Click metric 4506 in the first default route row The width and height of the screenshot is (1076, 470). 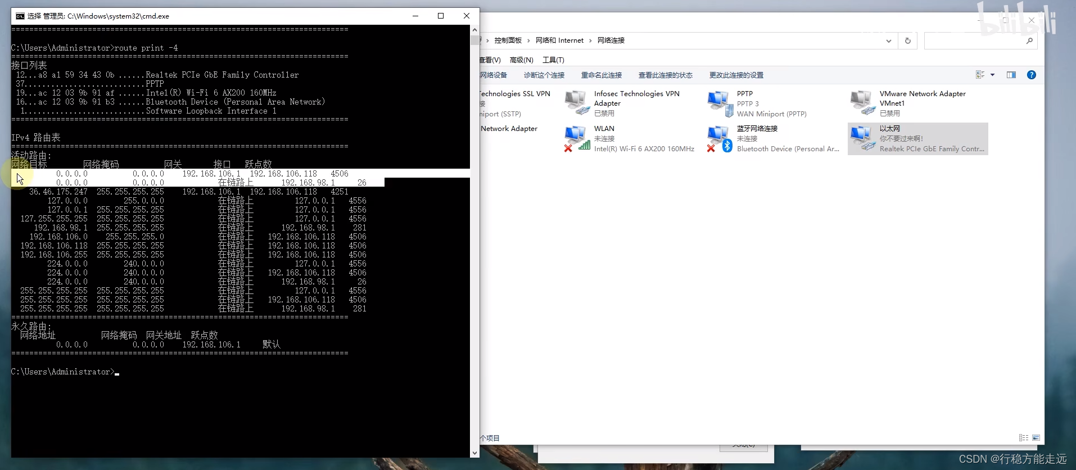(x=340, y=174)
